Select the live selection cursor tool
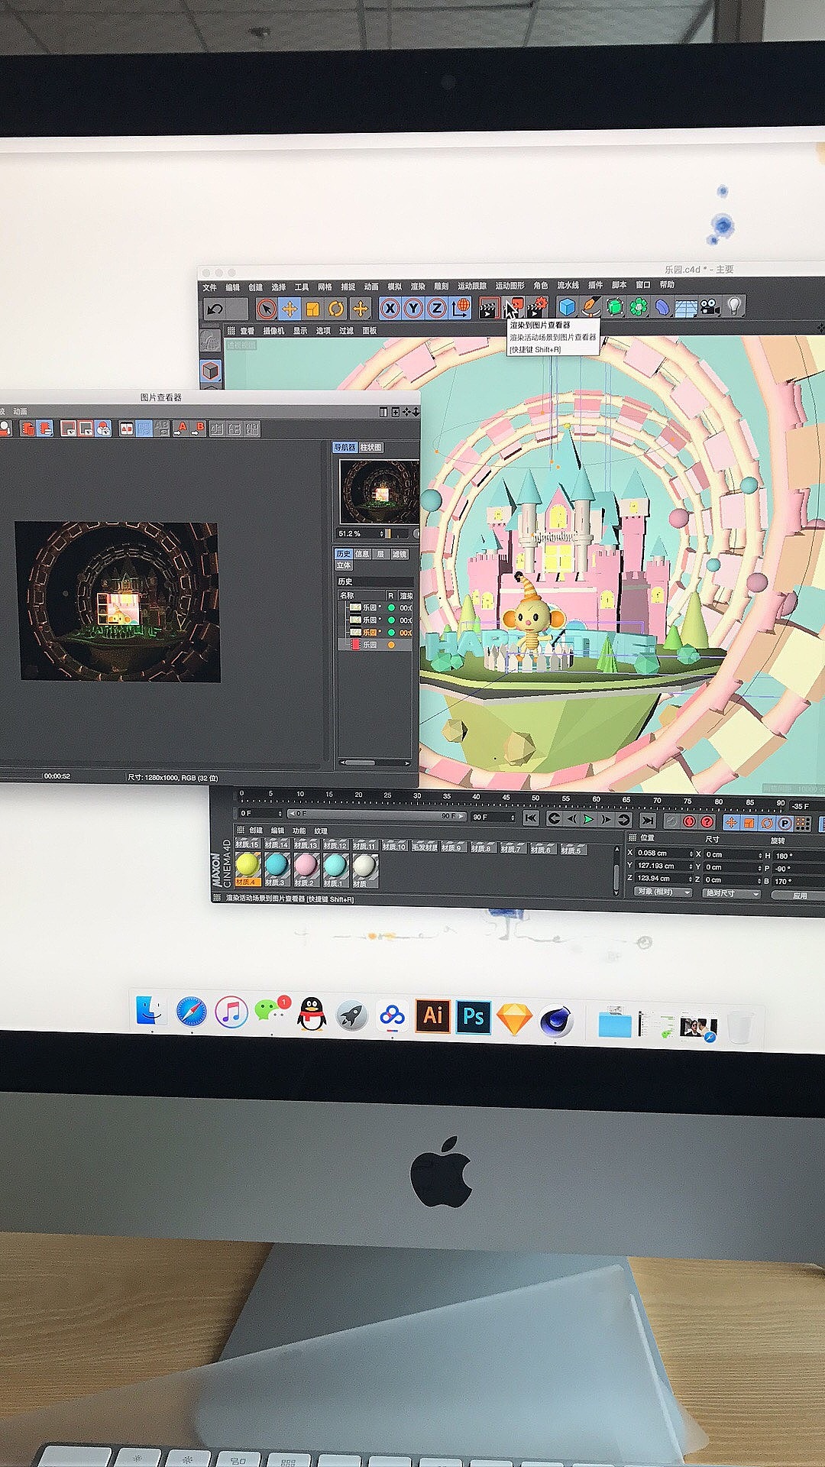This screenshot has width=825, height=1467. click(x=266, y=309)
